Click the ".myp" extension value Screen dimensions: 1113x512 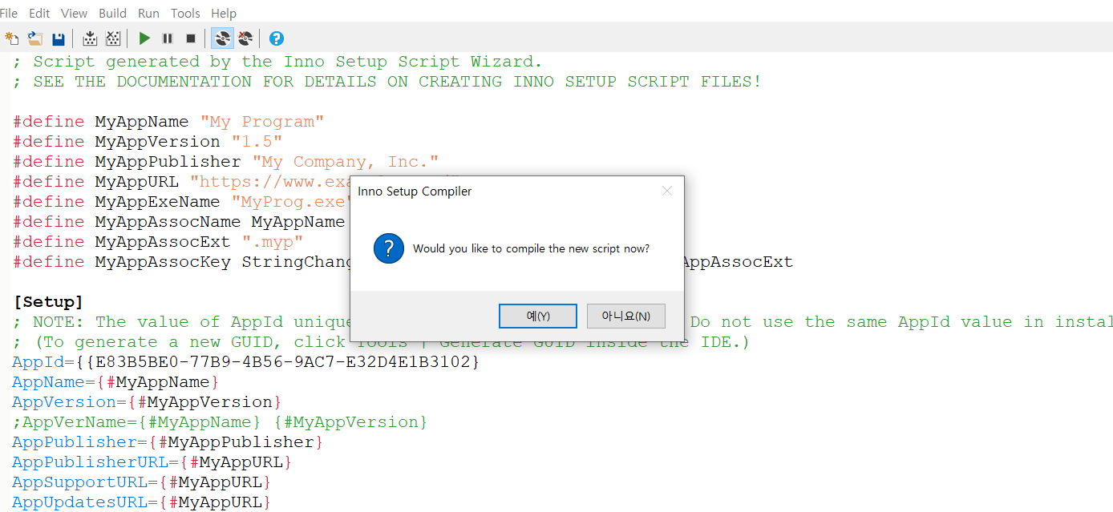coord(273,242)
